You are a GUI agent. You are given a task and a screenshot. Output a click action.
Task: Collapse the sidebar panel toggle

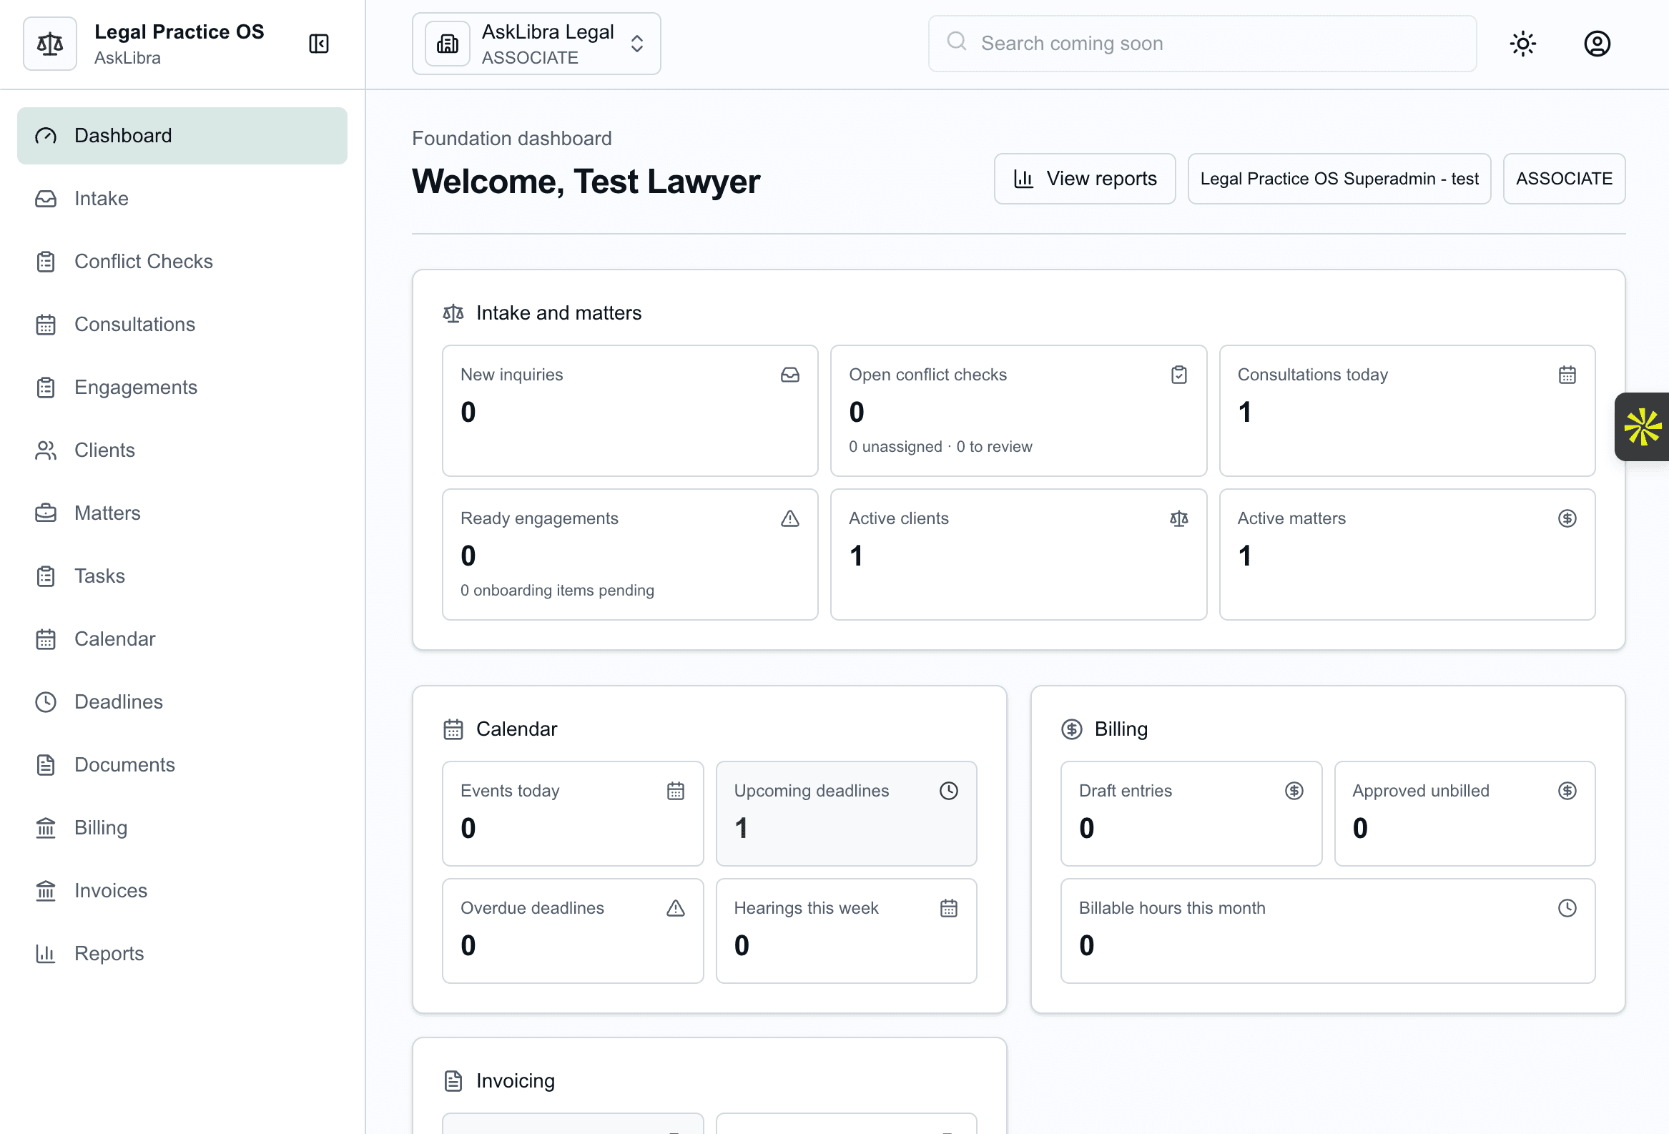(x=319, y=44)
